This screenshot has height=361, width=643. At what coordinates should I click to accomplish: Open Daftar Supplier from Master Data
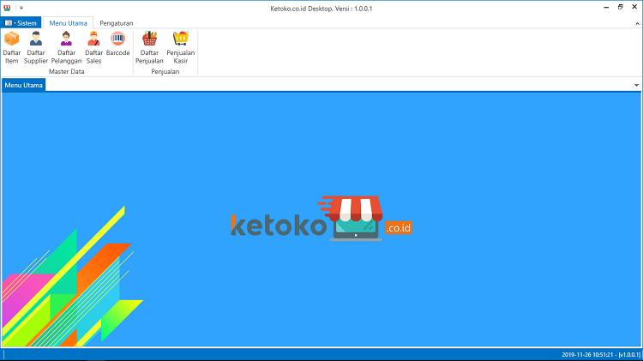[36, 46]
